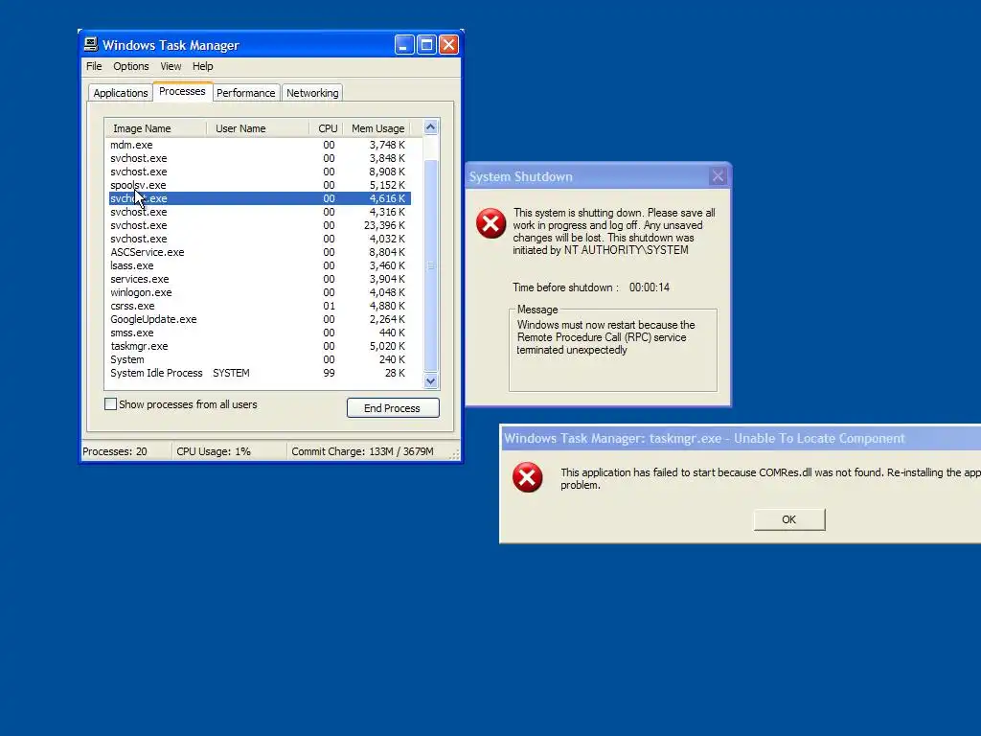
Task: Open the Help menu in Task Manager
Action: tap(203, 66)
